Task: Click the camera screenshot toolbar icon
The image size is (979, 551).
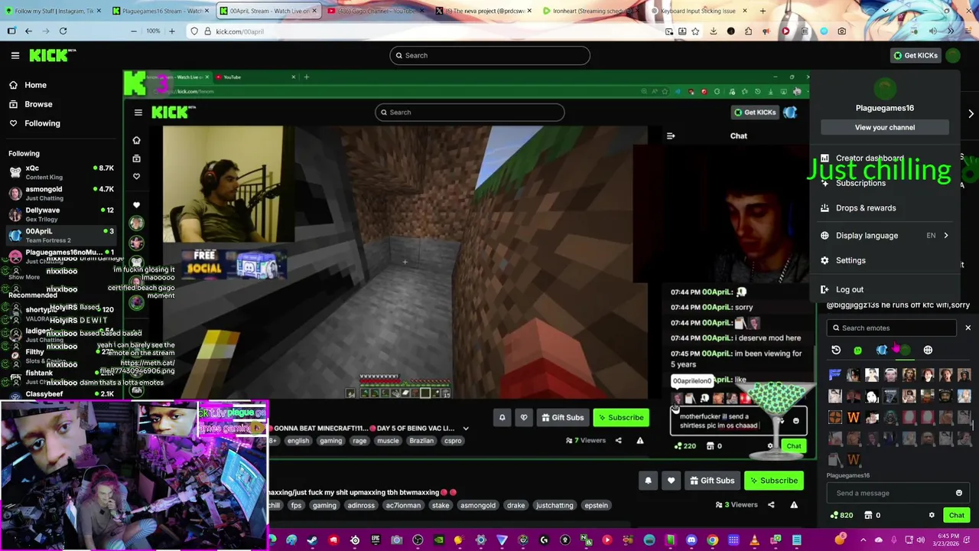Action: [x=841, y=31]
